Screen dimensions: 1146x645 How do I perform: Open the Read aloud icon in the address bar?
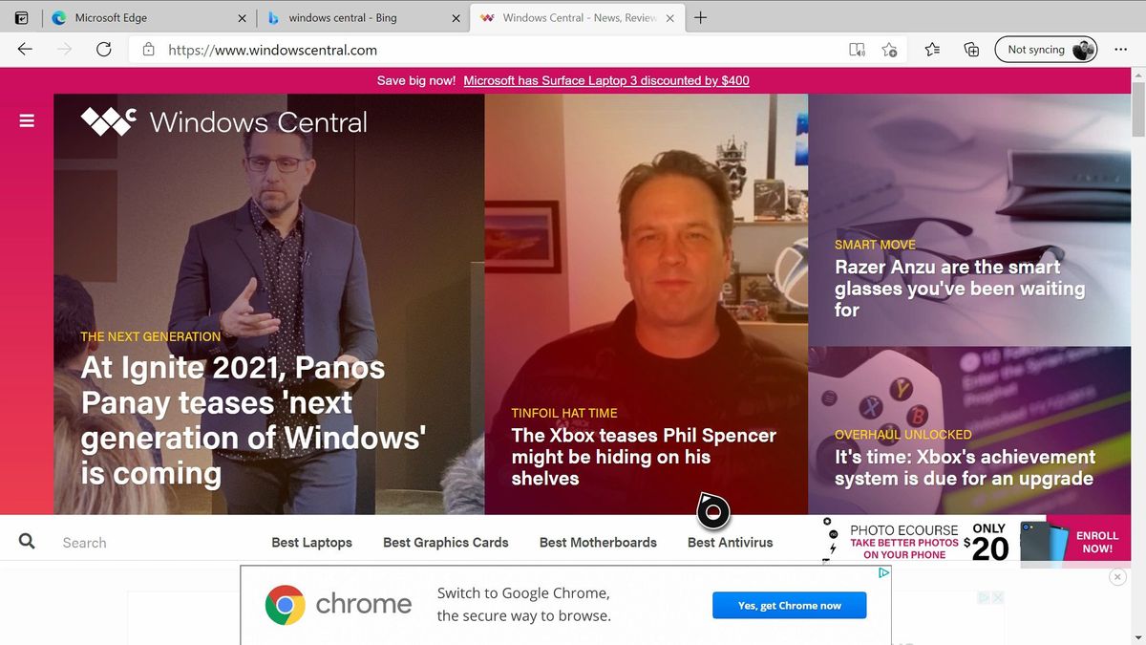857,49
